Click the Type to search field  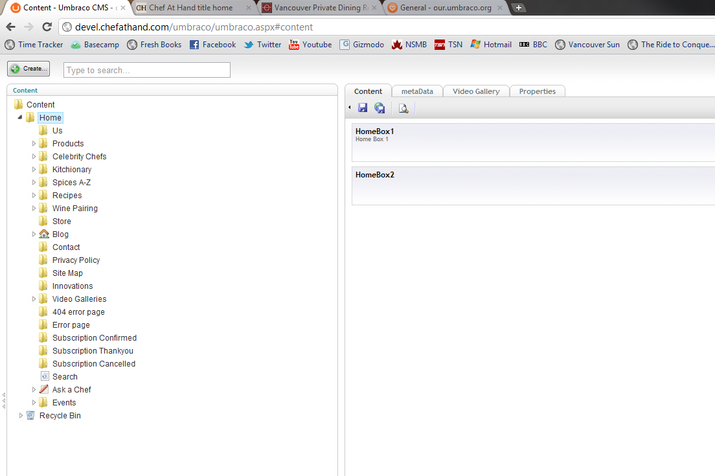[147, 70]
